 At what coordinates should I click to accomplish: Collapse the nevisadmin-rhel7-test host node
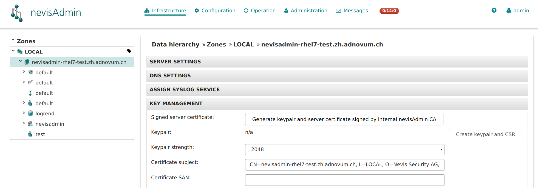pyautogui.click(x=20, y=61)
